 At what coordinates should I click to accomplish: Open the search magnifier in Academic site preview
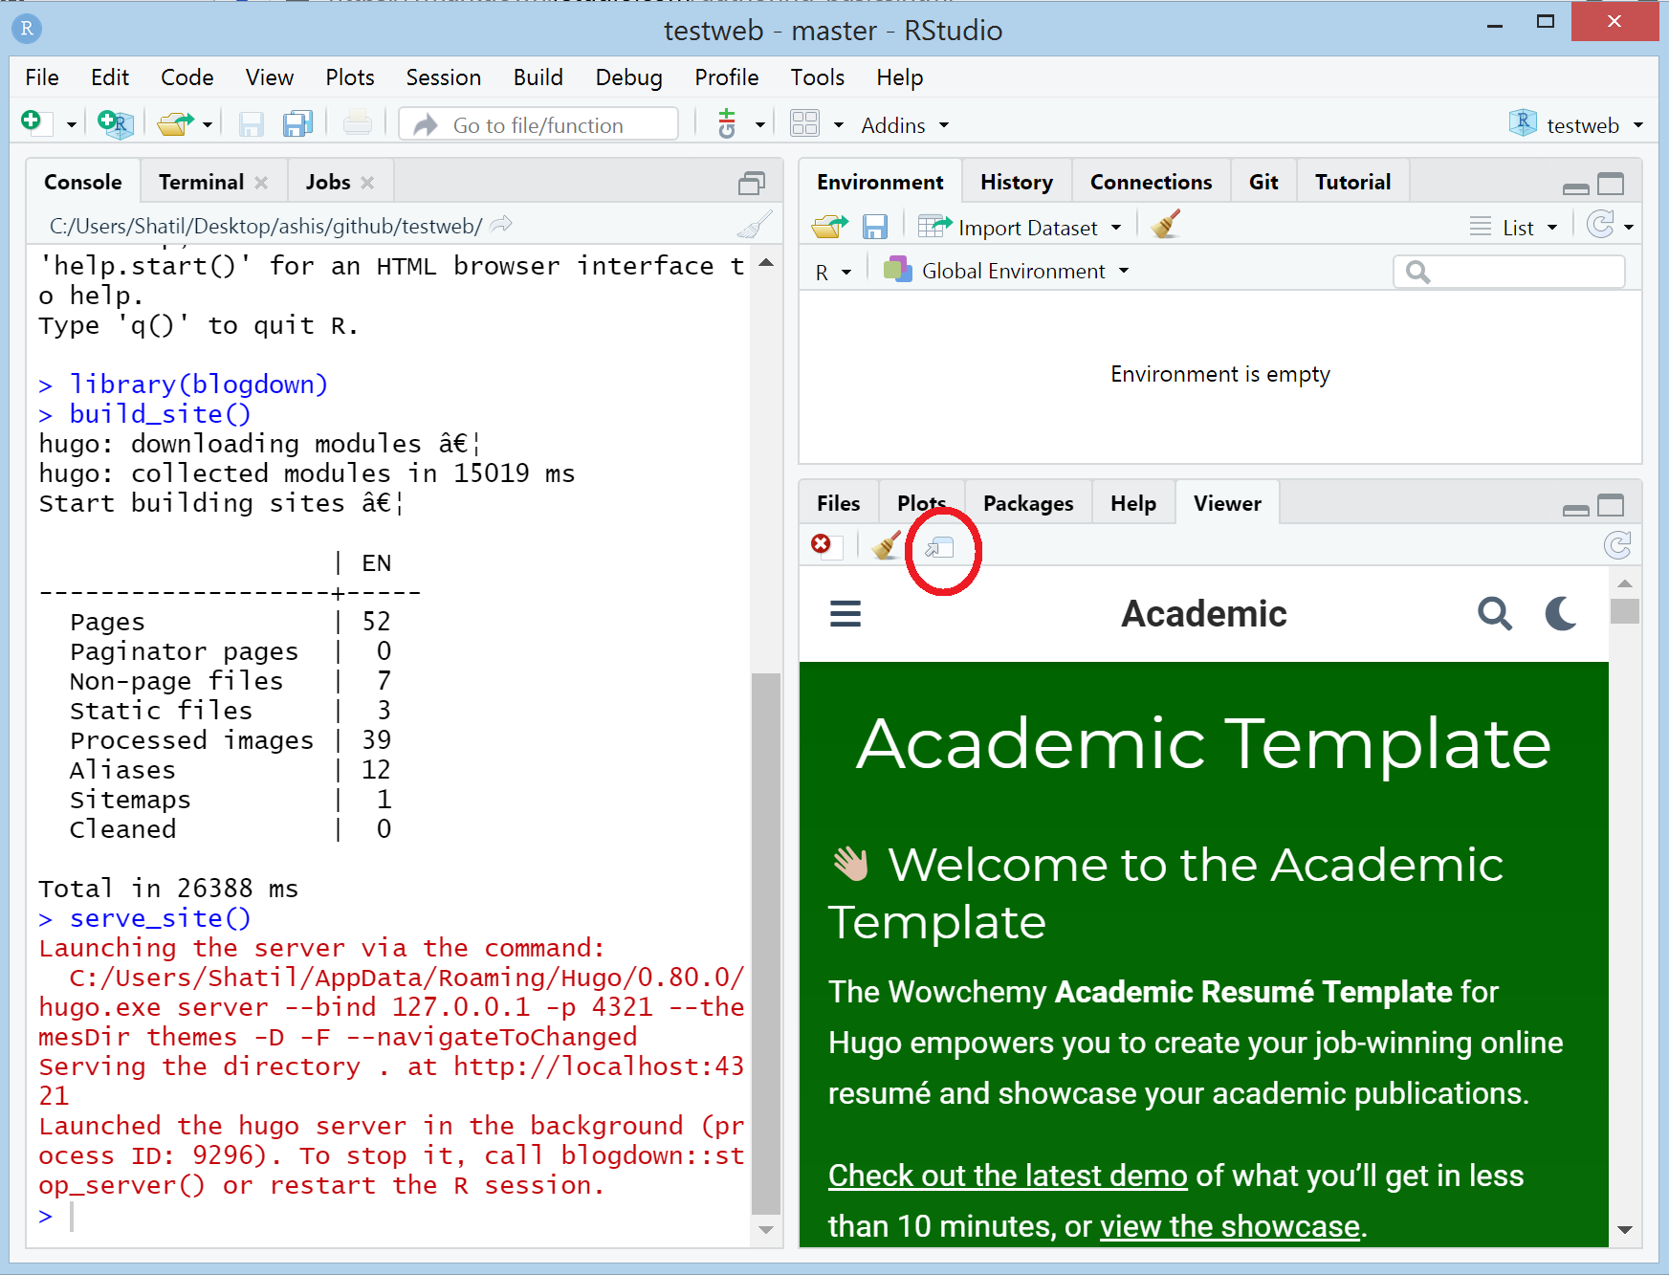[x=1495, y=613]
